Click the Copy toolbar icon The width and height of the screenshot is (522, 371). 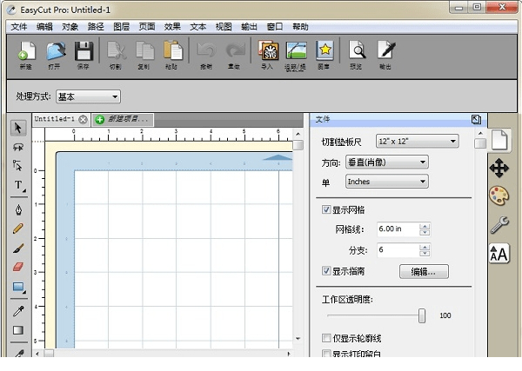pyautogui.click(x=144, y=51)
